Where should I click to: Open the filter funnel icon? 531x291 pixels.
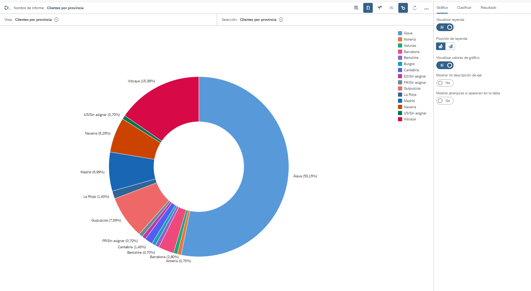point(380,8)
